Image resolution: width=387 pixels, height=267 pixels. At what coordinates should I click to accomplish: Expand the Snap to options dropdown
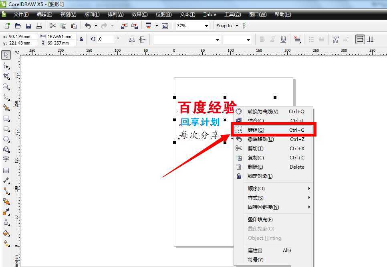236,25
